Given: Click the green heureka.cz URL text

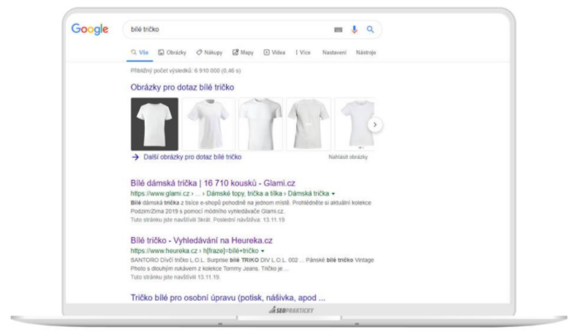Looking at the screenshot, I should (x=195, y=251).
